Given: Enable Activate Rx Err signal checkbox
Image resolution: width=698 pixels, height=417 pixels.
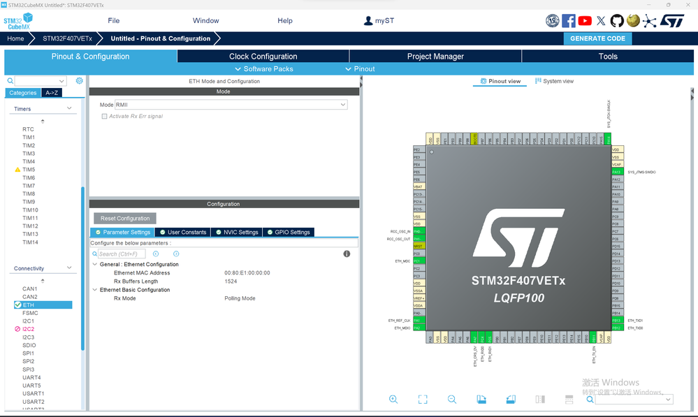Looking at the screenshot, I should [x=105, y=116].
